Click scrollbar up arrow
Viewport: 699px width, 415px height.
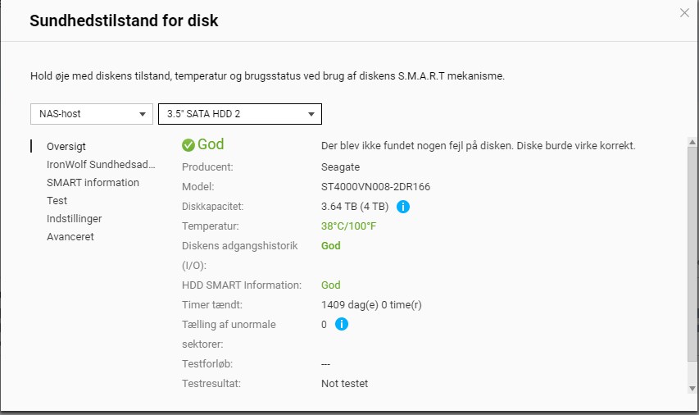(692, 142)
